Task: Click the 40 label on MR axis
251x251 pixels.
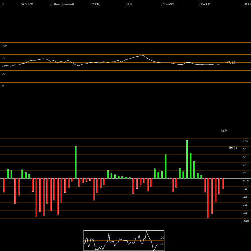Action: (245, 165)
